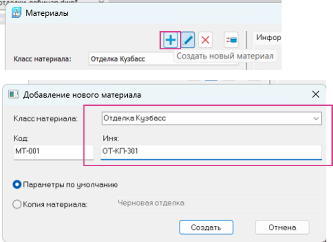This screenshot has height=242, width=333.
Task: Click the Класс материала label in add dialog
Action: coord(45,118)
